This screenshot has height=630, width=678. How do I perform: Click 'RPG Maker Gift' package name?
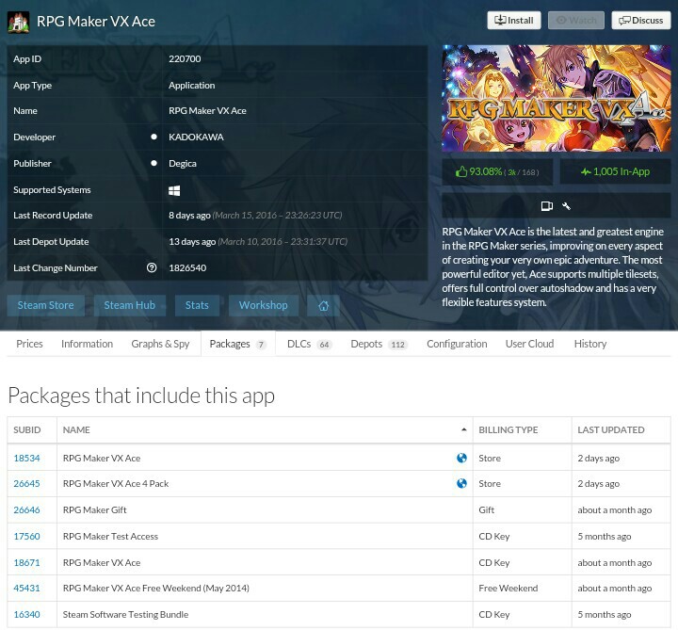(x=95, y=509)
